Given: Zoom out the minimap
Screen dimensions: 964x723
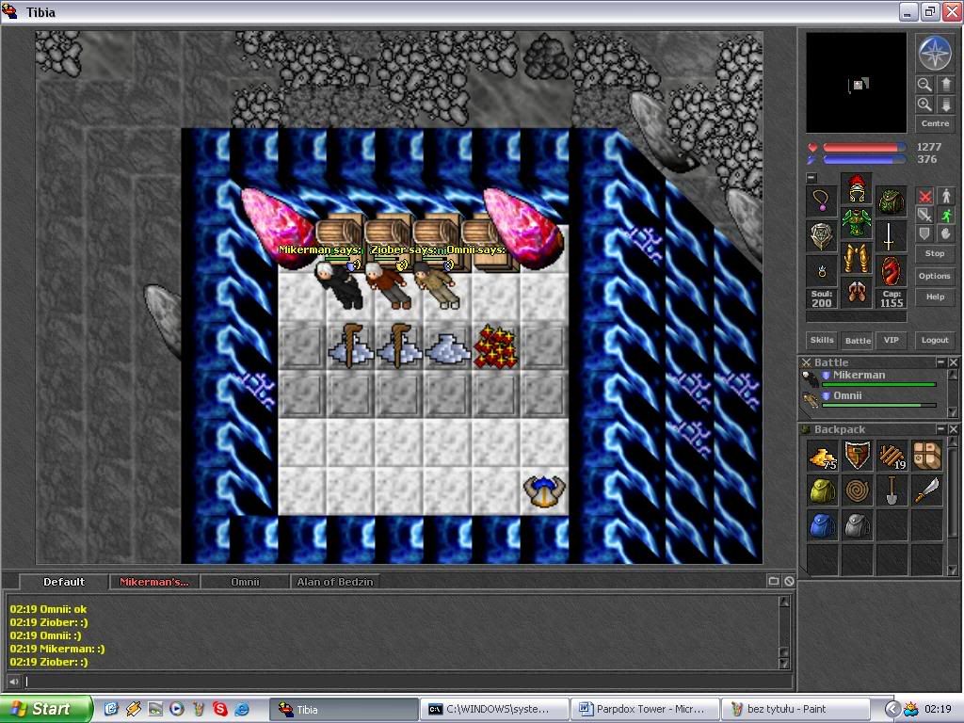Looking at the screenshot, I should [x=924, y=84].
